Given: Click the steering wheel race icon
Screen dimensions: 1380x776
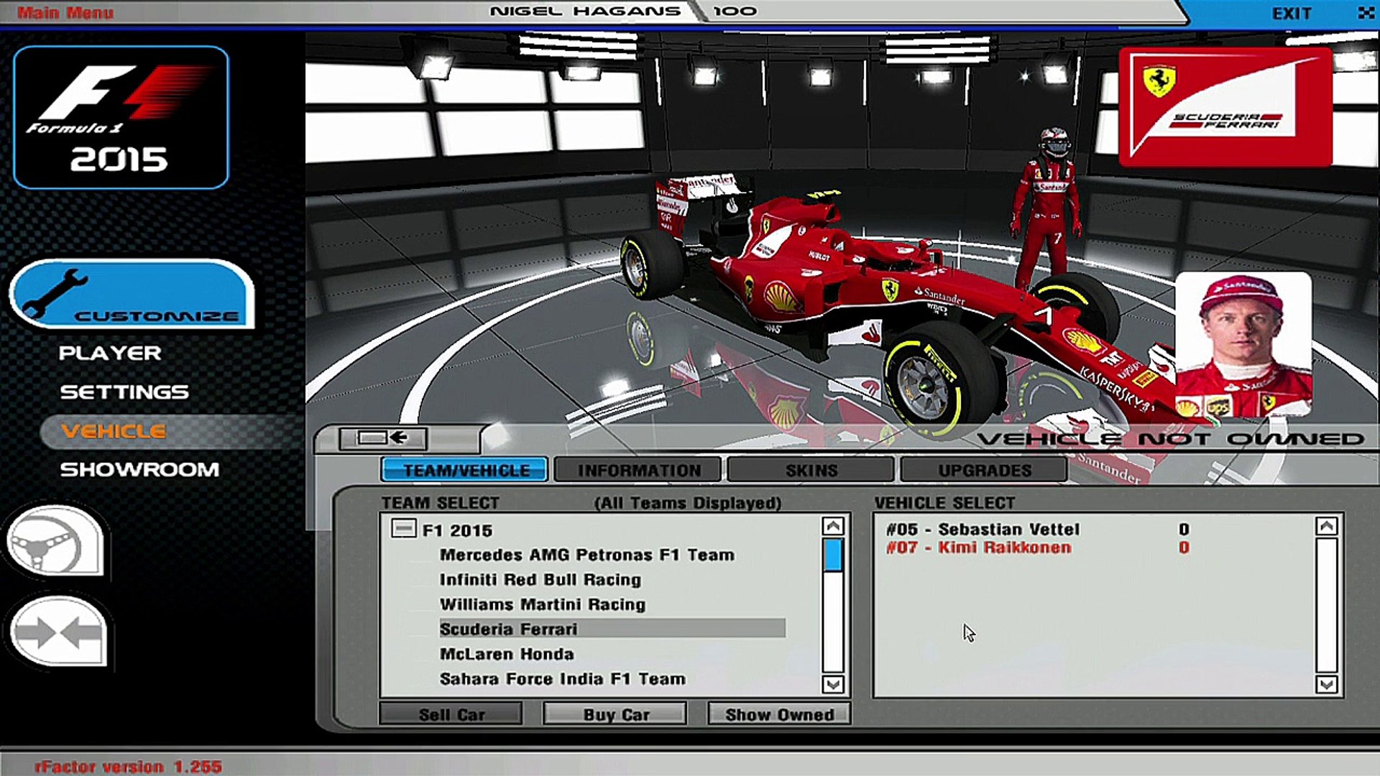Looking at the screenshot, I should (x=54, y=542).
